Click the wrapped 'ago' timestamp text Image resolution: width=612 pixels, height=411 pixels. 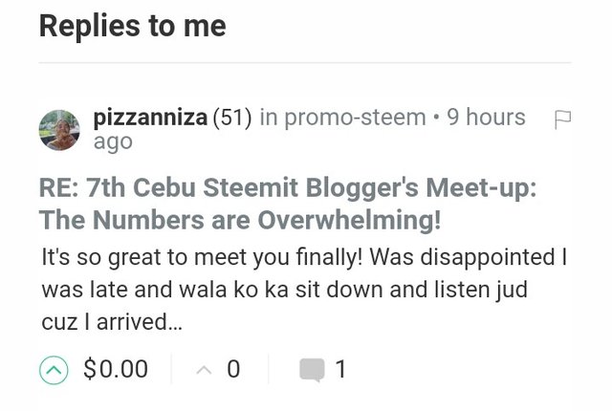(113, 142)
